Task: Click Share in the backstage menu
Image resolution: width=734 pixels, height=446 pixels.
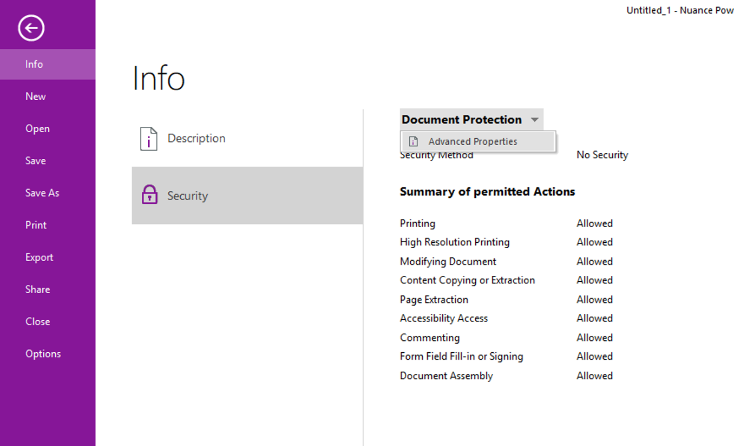Action: click(x=38, y=289)
